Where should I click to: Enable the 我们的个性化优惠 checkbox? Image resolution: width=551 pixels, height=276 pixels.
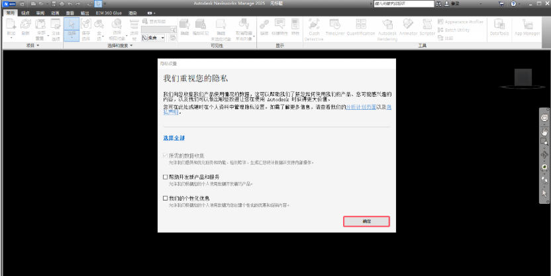(165, 198)
